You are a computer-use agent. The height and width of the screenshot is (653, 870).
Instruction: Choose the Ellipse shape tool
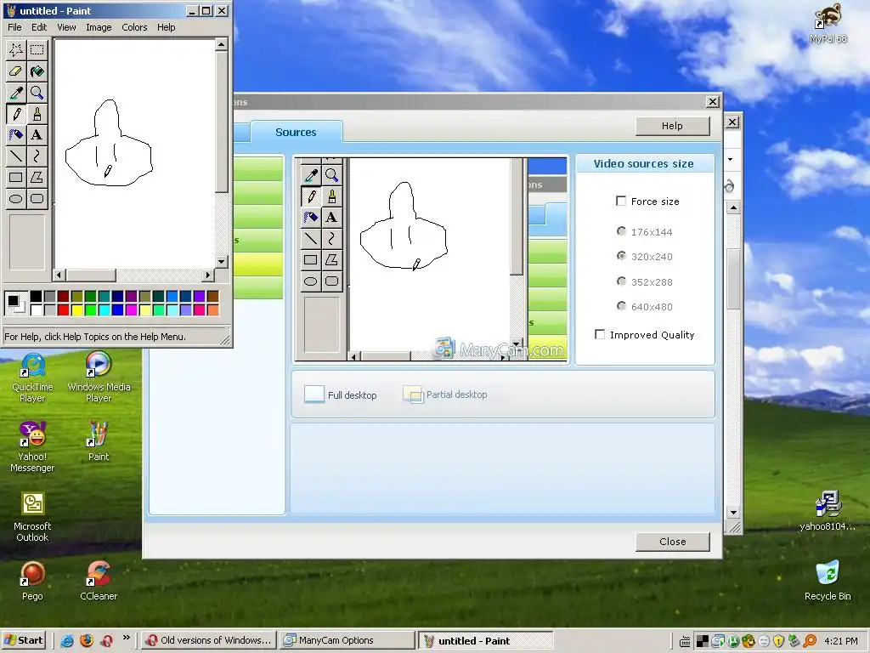coord(16,199)
